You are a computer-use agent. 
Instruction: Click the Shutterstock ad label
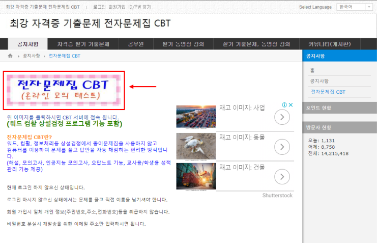click(x=277, y=196)
